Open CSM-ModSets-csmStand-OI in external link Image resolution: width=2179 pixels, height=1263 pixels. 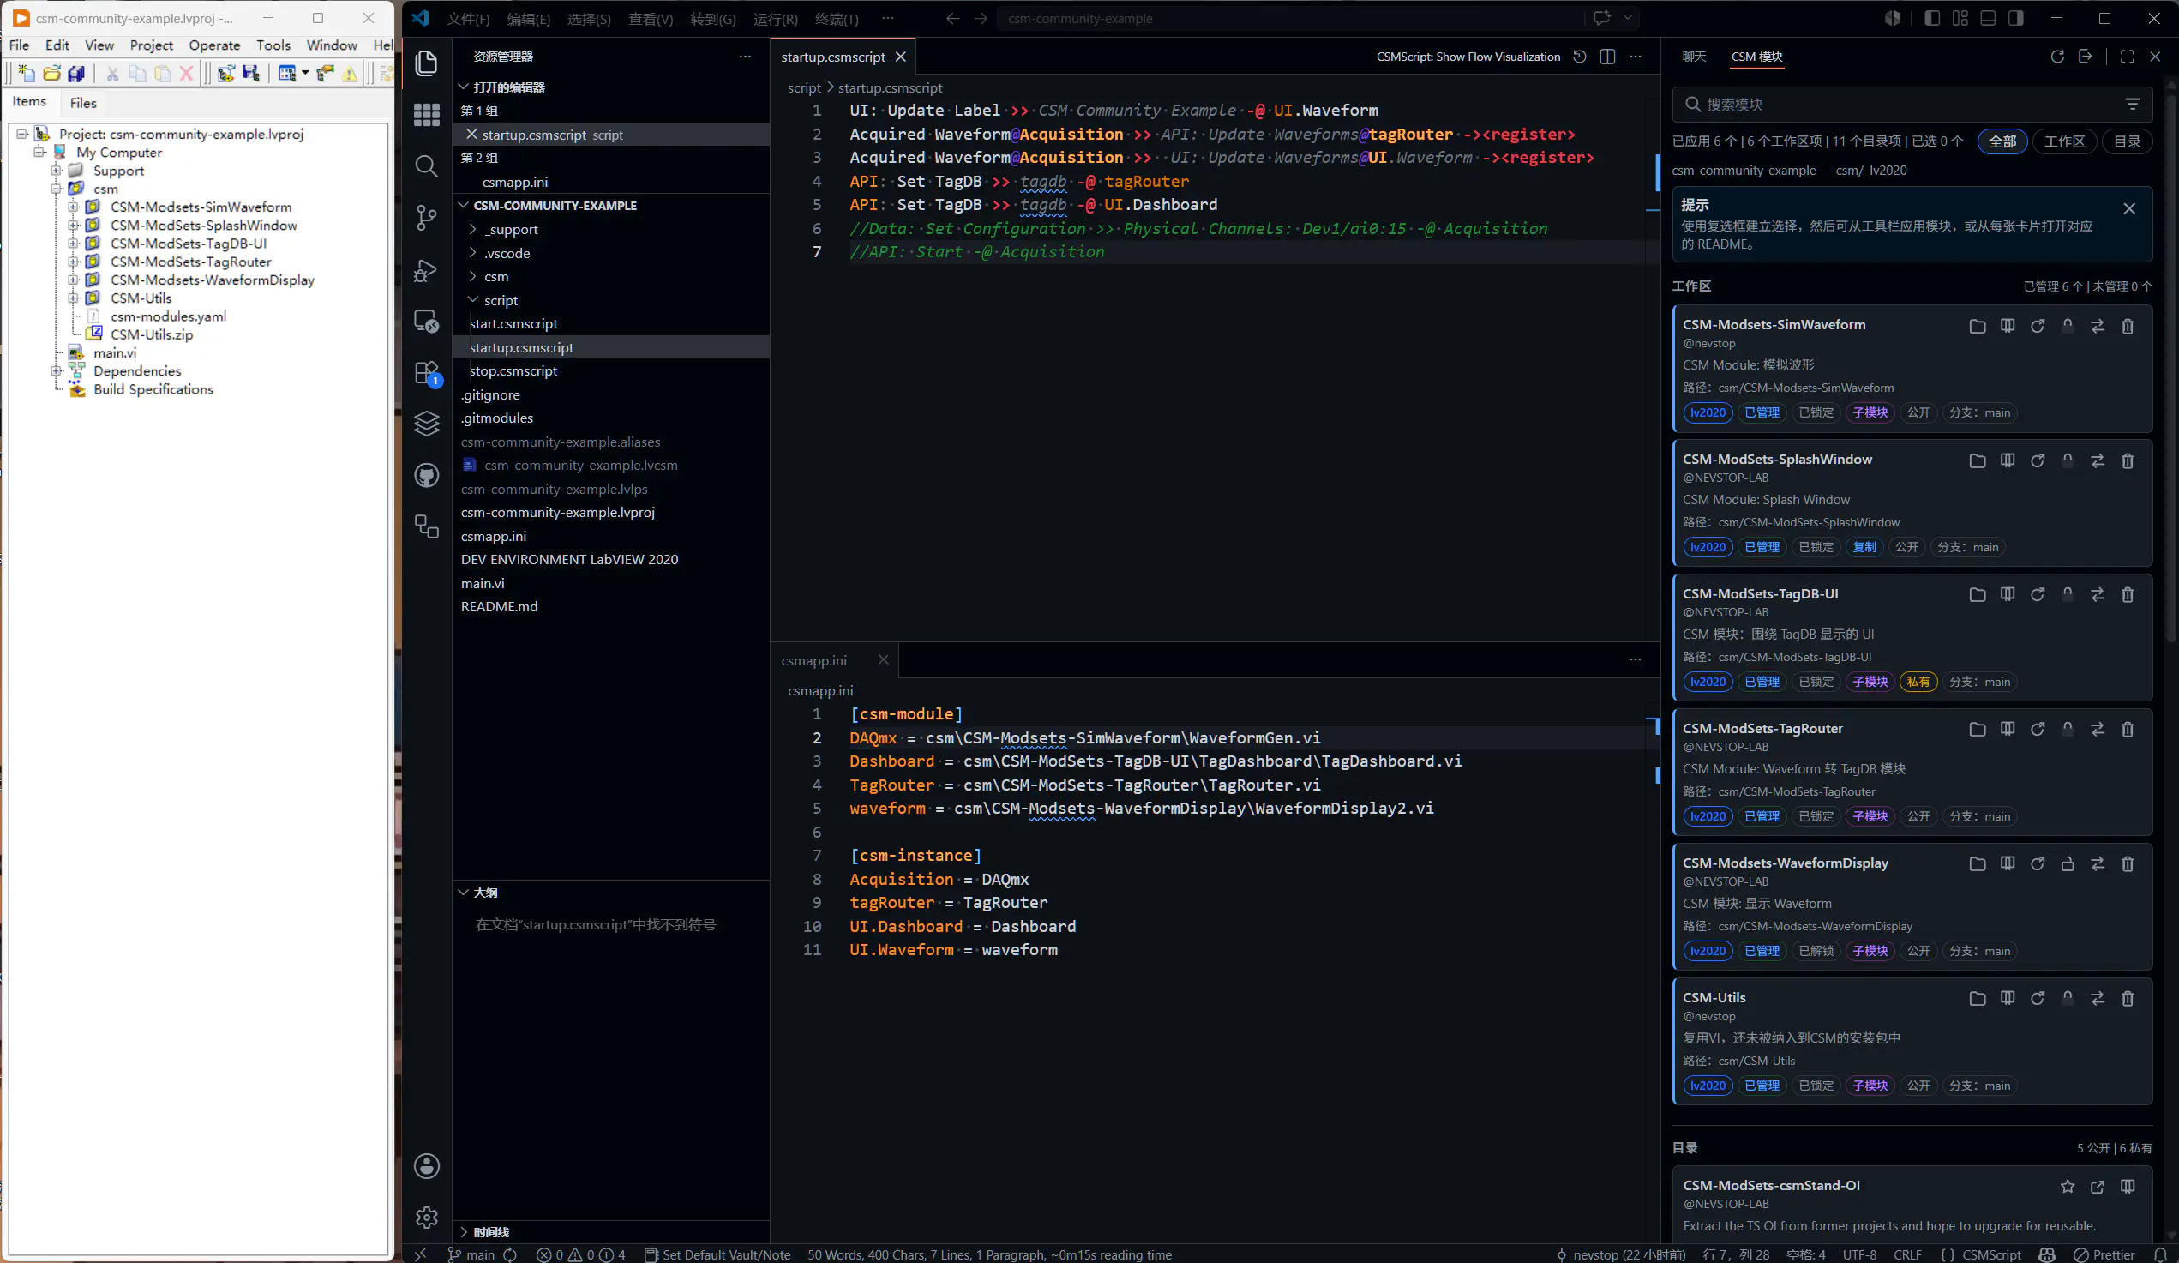pos(2097,1186)
